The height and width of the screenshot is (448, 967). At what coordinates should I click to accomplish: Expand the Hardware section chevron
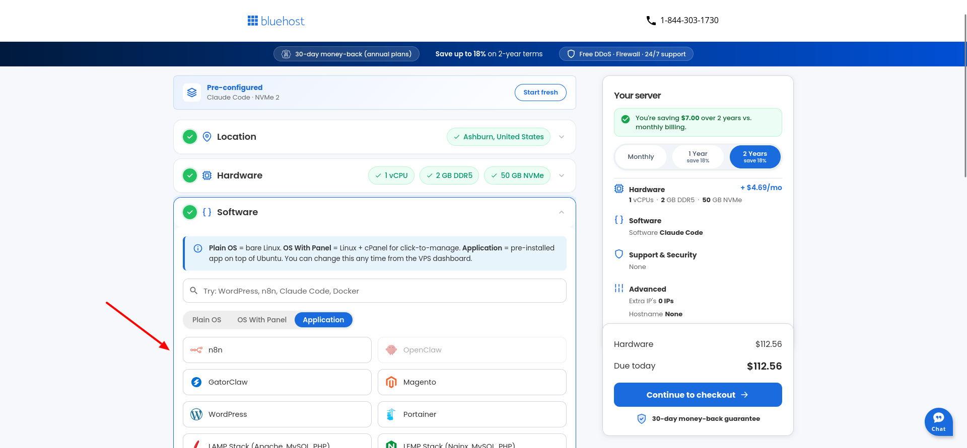coord(562,175)
